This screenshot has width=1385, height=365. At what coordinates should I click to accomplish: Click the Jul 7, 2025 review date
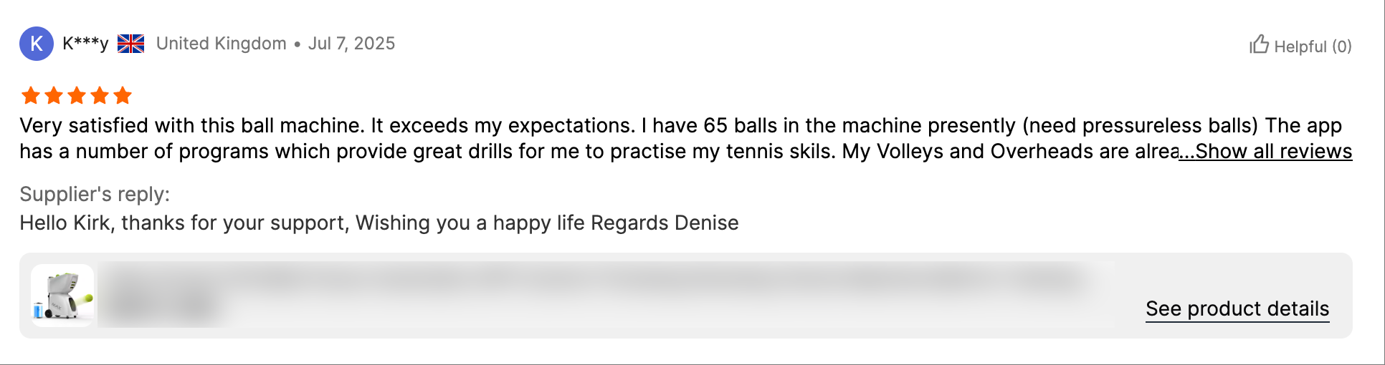(351, 44)
